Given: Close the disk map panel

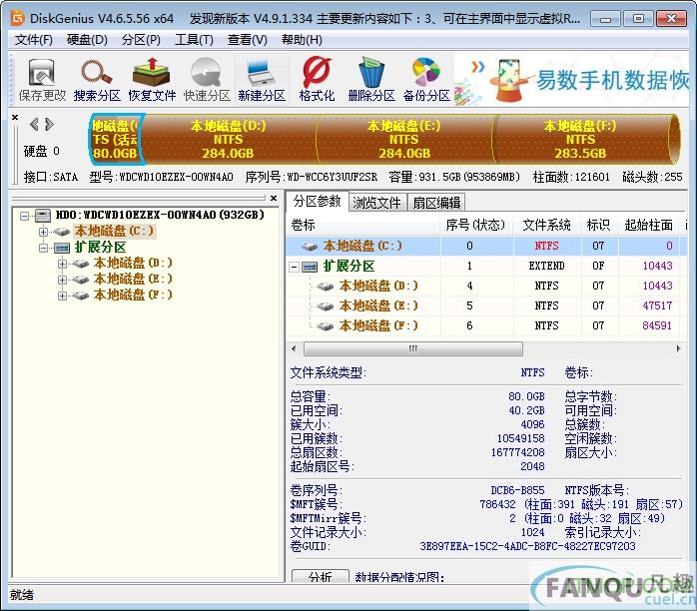Looking at the screenshot, I should click(15, 118).
